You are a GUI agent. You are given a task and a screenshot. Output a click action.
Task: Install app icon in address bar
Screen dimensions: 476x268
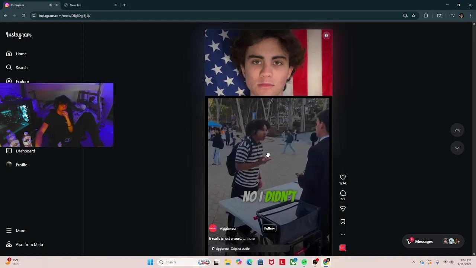405,16
